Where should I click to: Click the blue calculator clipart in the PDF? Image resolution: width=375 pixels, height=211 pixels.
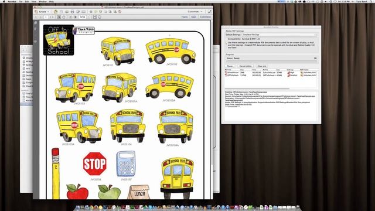pyautogui.click(x=126, y=164)
